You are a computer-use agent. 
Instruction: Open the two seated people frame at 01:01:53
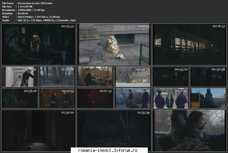click(57, 98)
